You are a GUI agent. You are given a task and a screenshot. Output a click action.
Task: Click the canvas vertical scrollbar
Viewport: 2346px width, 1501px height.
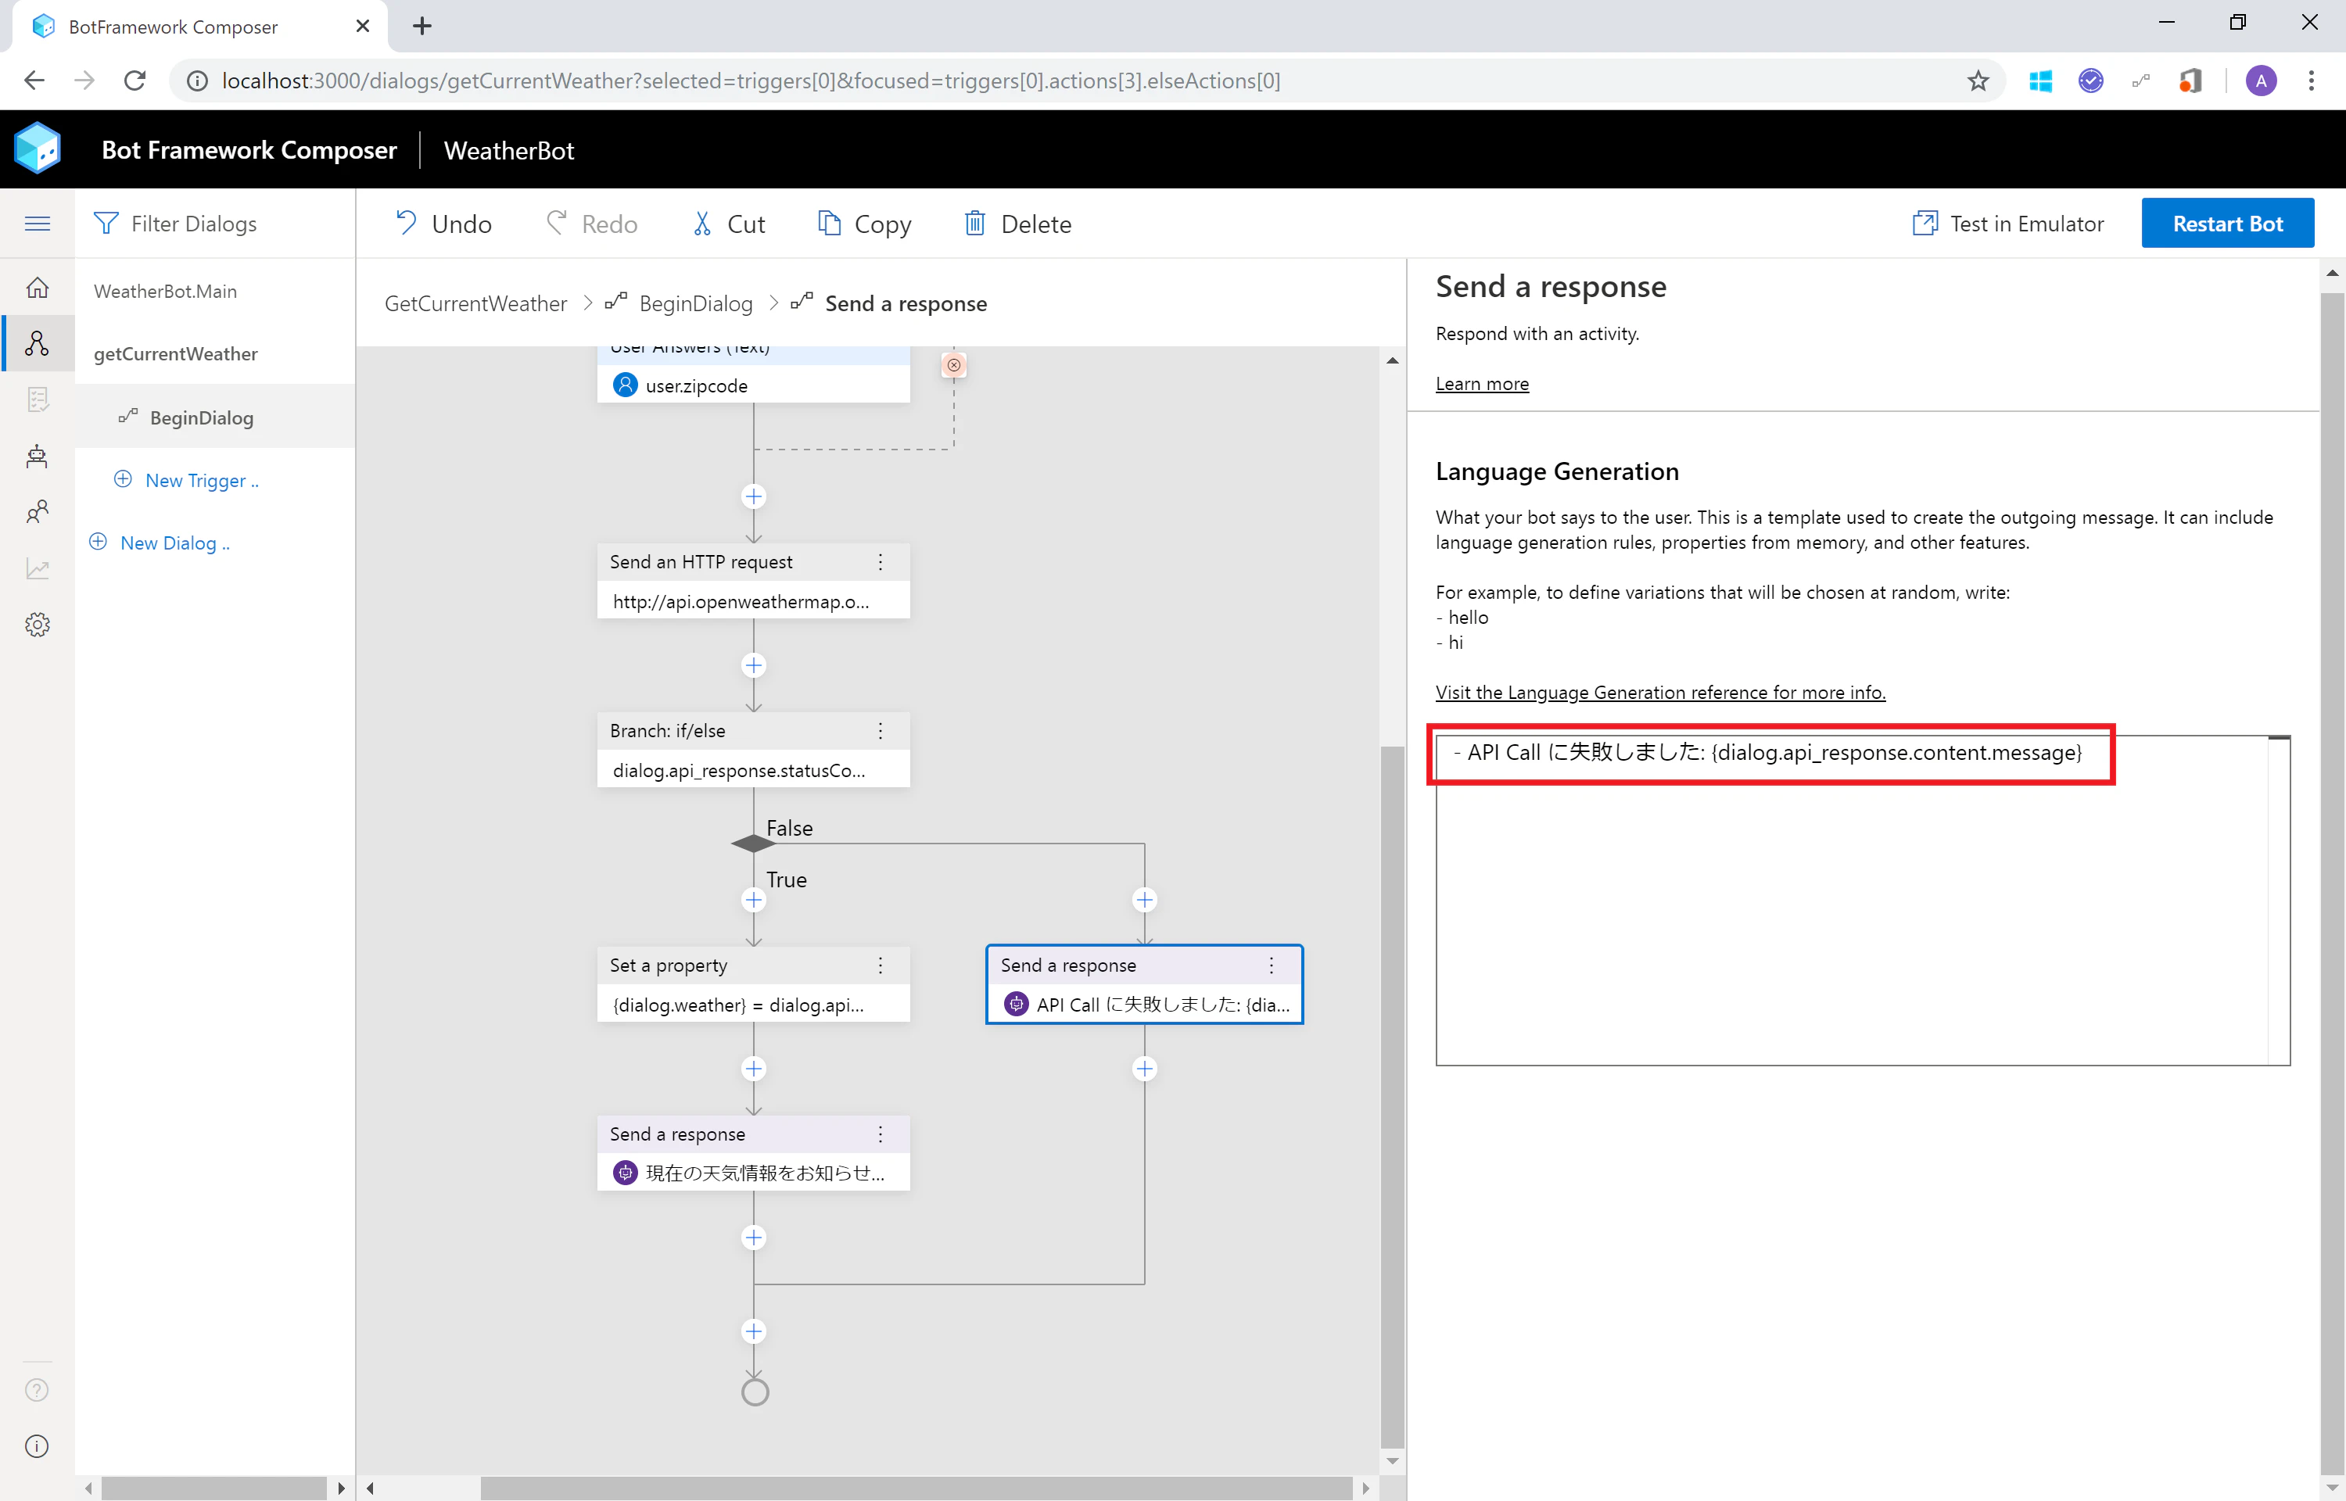coord(1393,1097)
